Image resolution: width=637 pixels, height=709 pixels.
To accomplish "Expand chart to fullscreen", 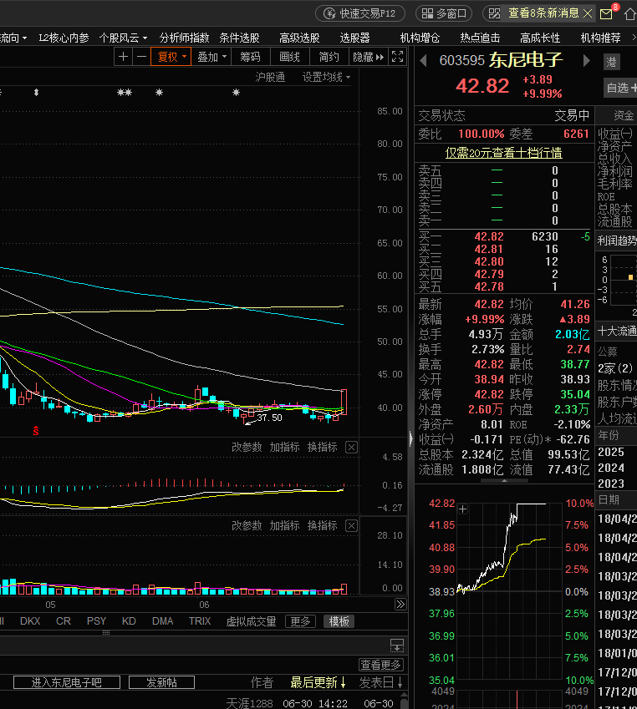I will (x=398, y=57).
